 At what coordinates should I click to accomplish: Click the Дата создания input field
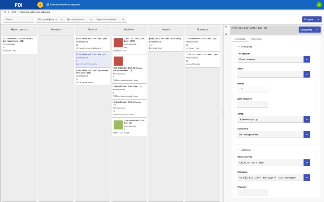click(x=253, y=104)
